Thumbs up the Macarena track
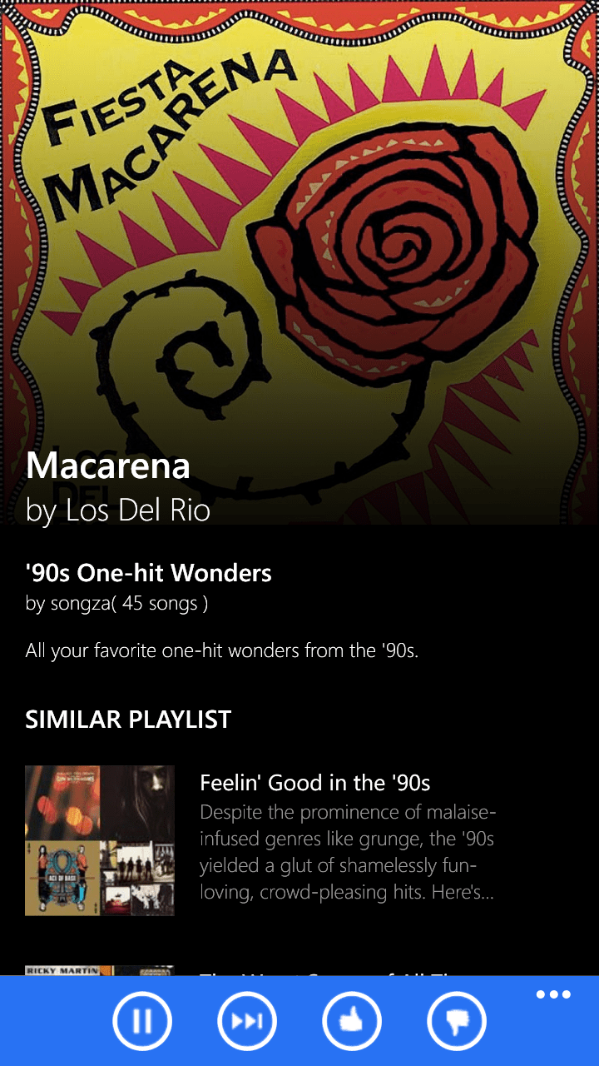The image size is (599, 1066). tap(352, 1021)
